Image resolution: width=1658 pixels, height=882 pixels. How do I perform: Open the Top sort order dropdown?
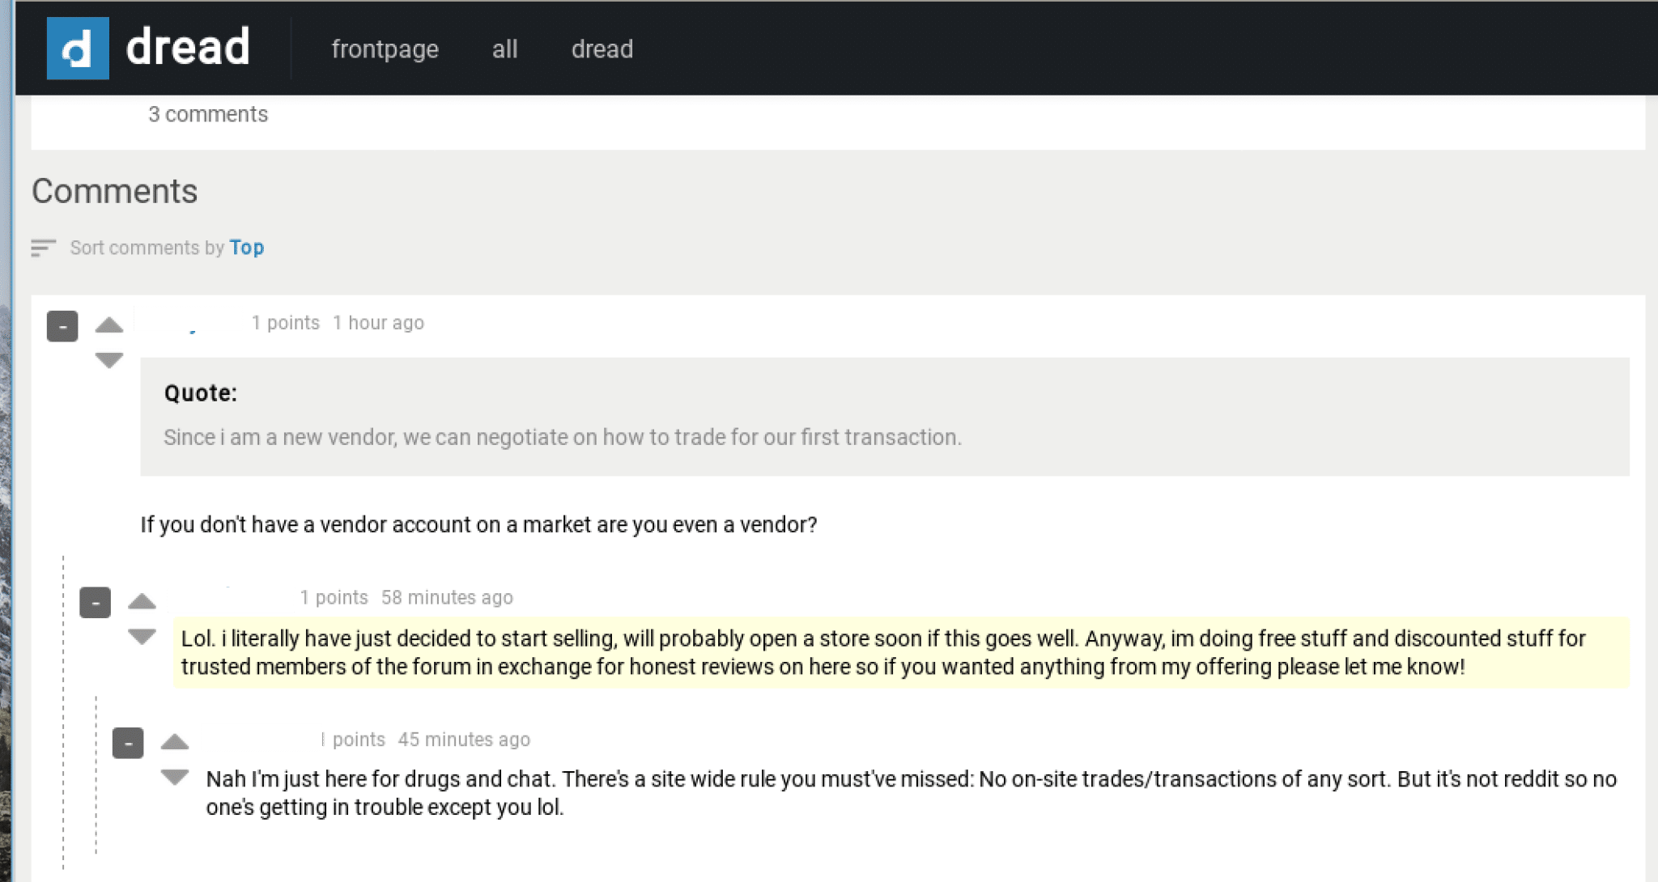click(x=246, y=248)
